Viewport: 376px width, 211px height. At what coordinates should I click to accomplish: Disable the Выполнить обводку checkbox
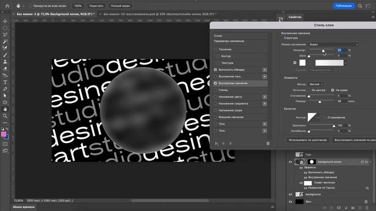point(216,70)
